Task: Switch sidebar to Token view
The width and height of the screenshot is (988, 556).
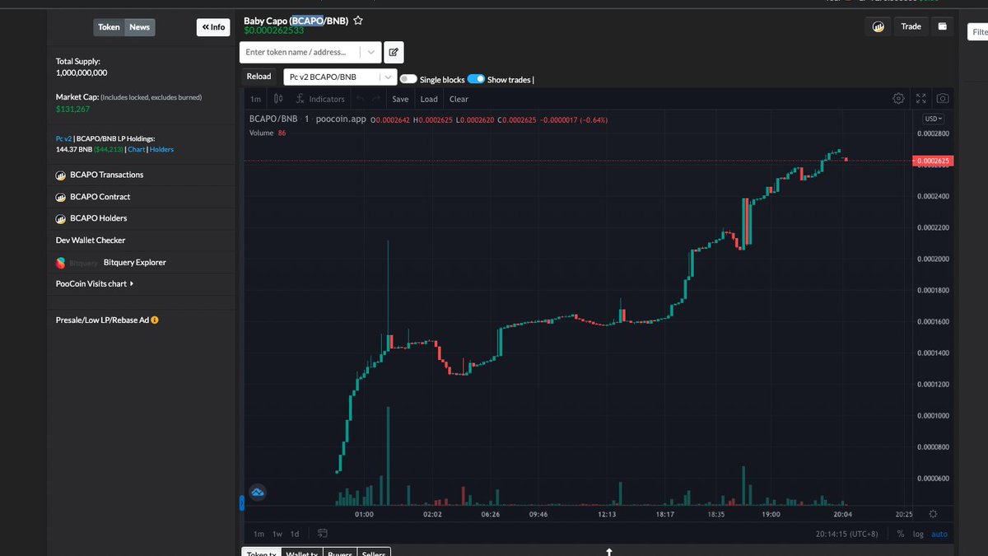Action: pos(109,27)
